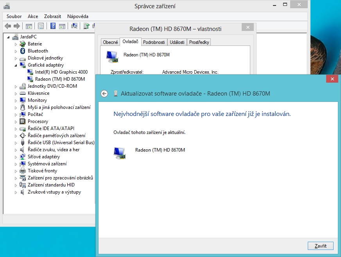Image resolution: width=341 pixels, height=257 pixels.
Task: Click the text "Ovladač tohoto zařízení je aktuální."
Action: 149,132
